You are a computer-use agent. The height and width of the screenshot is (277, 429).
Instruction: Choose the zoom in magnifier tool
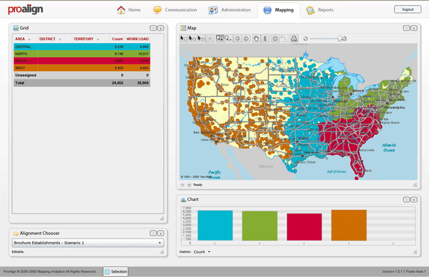(x=220, y=39)
